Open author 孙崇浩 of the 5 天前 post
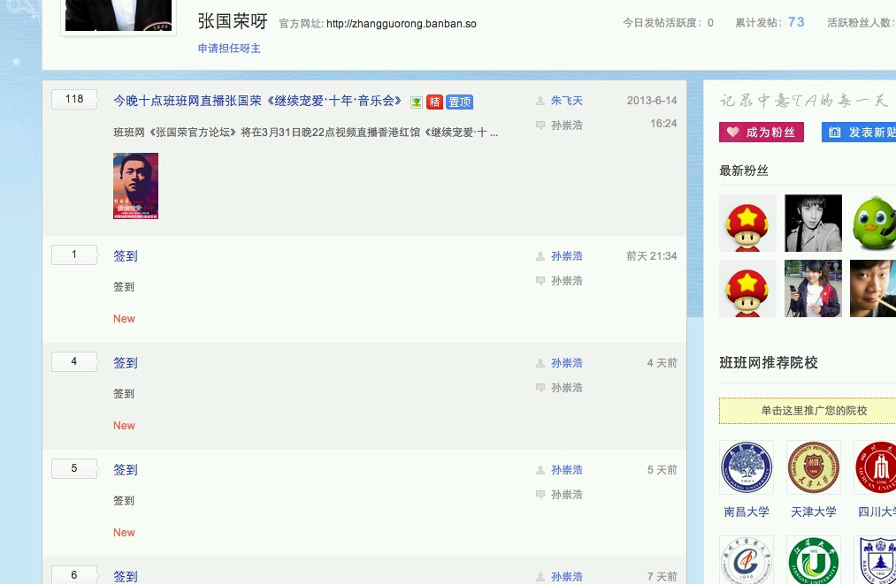Screen dimensions: 896x584 pyautogui.click(x=567, y=469)
